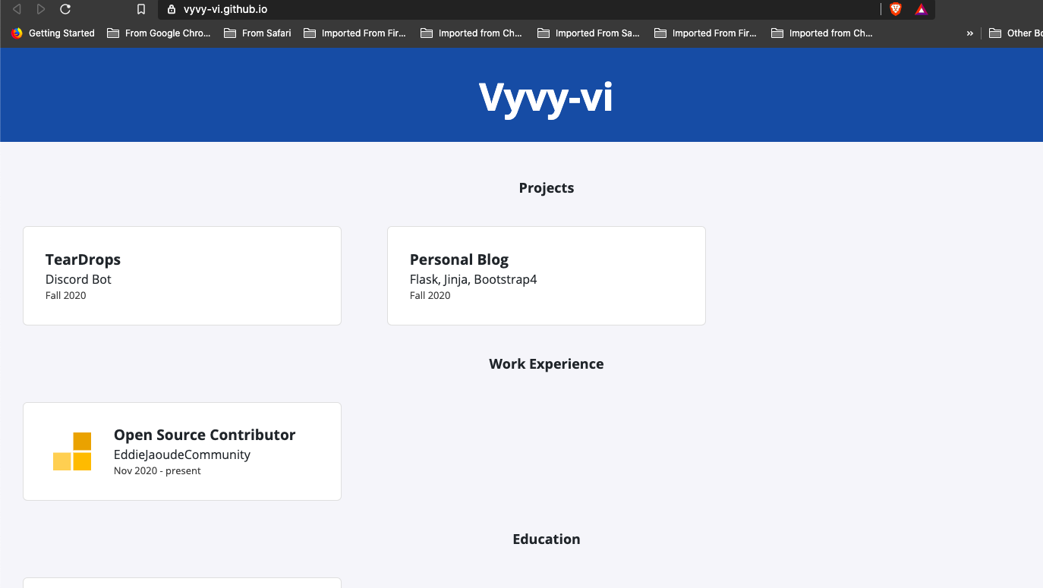Click the Brave Rewards triangle icon
This screenshot has width=1043, height=588.
pos(921,9)
